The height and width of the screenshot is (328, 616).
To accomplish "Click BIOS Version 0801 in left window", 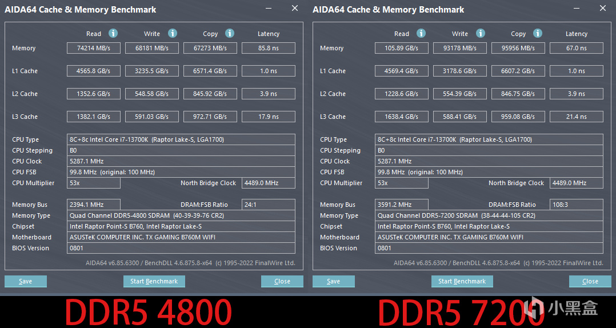I will click(181, 248).
